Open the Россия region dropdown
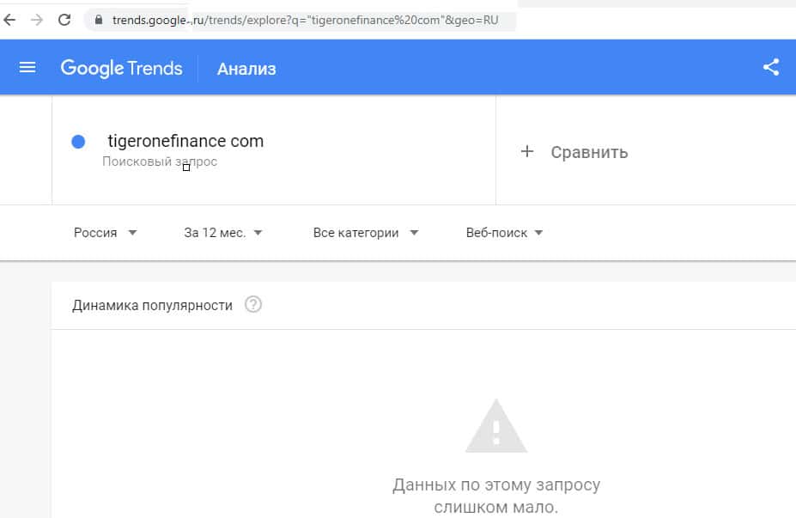Screen dimensions: 796x518 pos(105,233)
